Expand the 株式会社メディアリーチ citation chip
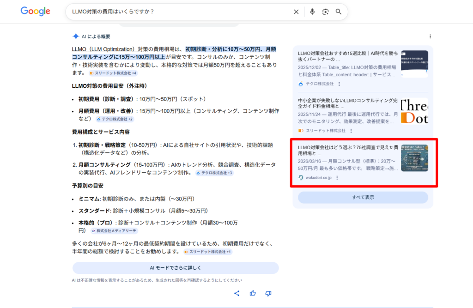The width and height of the screenshot is (473, 308). (x=114, y=230)
